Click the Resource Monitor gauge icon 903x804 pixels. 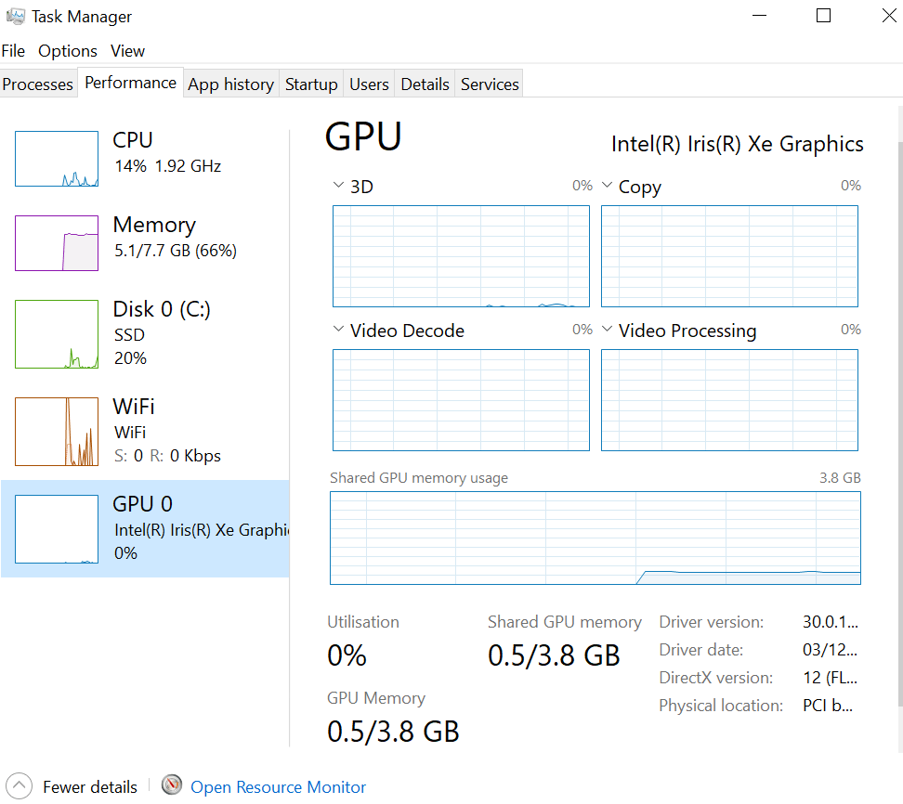coord(172,785)
